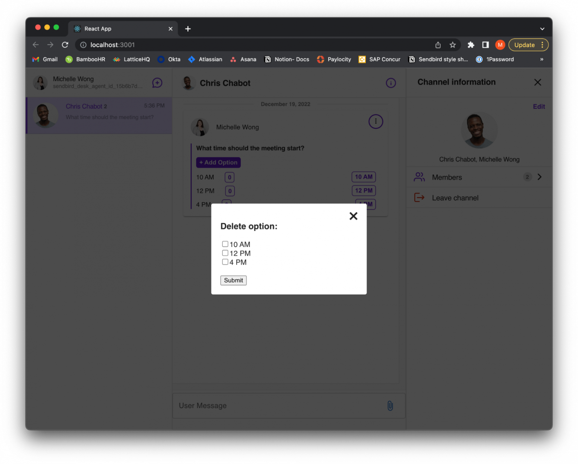This screenshot has height=464, width=578.
Task: Show more bookmarks chevron
Action: tap(541, 59)
